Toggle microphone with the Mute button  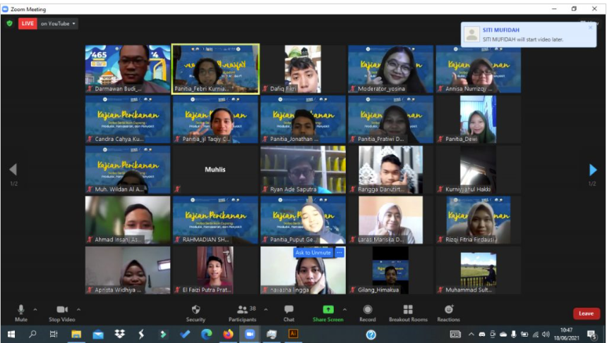[x=21, y=310]
